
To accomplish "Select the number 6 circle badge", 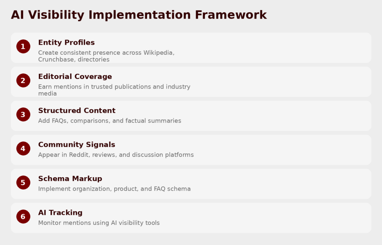I will click(x=23, y=217).
